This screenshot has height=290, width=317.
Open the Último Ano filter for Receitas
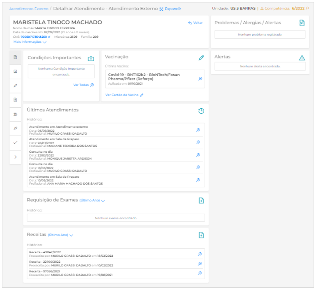(x=61, y=235)
